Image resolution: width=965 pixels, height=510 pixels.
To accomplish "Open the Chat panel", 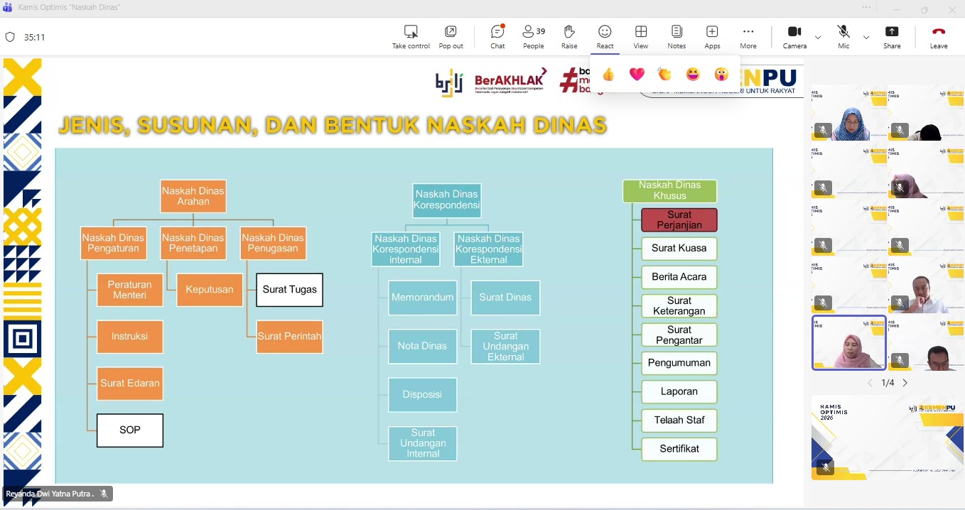I will coord(497,36).
